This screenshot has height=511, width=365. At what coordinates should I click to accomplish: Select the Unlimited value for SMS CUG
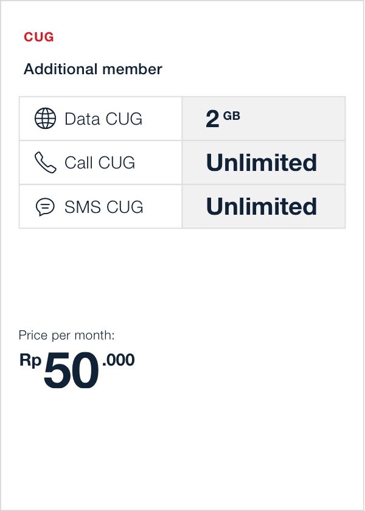point(262,207)
